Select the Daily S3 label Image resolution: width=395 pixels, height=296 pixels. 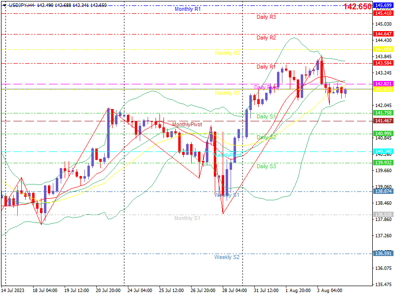(x=266, y=166)
